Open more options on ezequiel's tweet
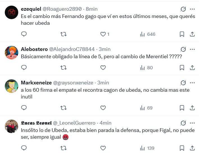 point(192,9)
